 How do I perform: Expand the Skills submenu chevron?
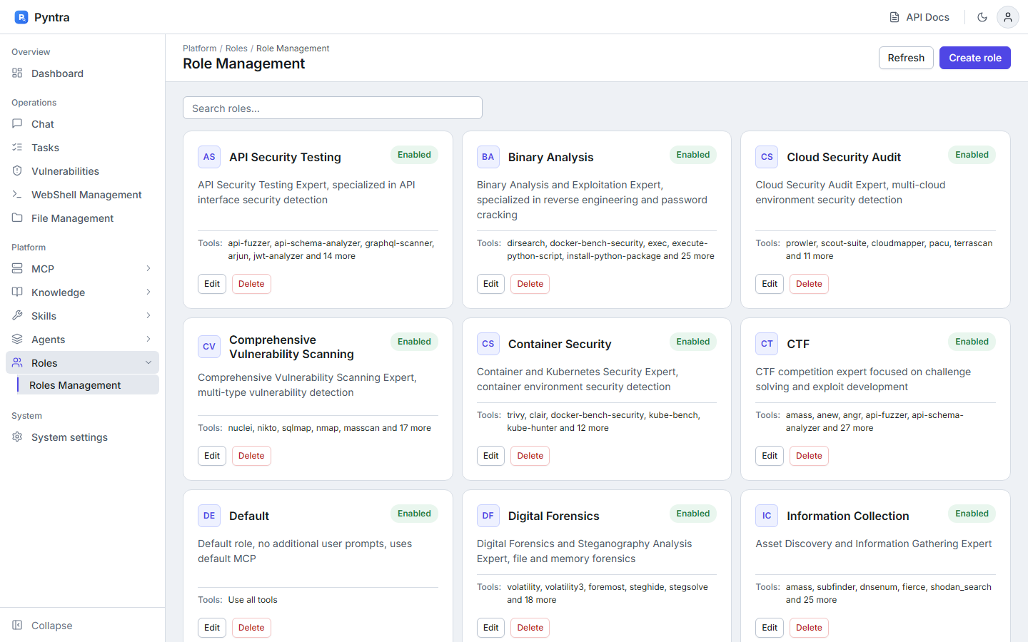pyautogui.click(x=148, y=316)
